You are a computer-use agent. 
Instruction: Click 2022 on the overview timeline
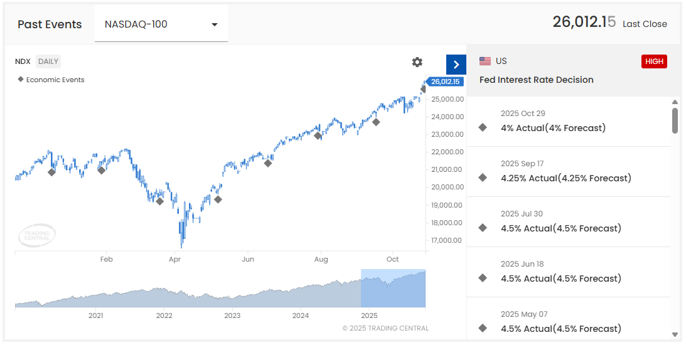tap(164, 316)
